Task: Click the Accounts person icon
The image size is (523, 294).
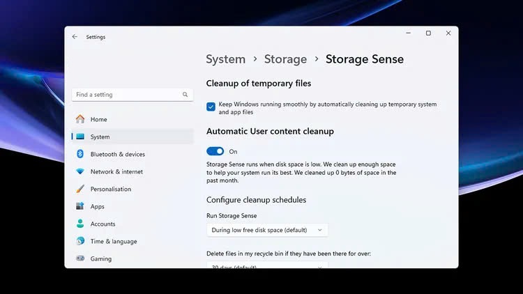Action: pyautogui.click(x=80, y=224)
